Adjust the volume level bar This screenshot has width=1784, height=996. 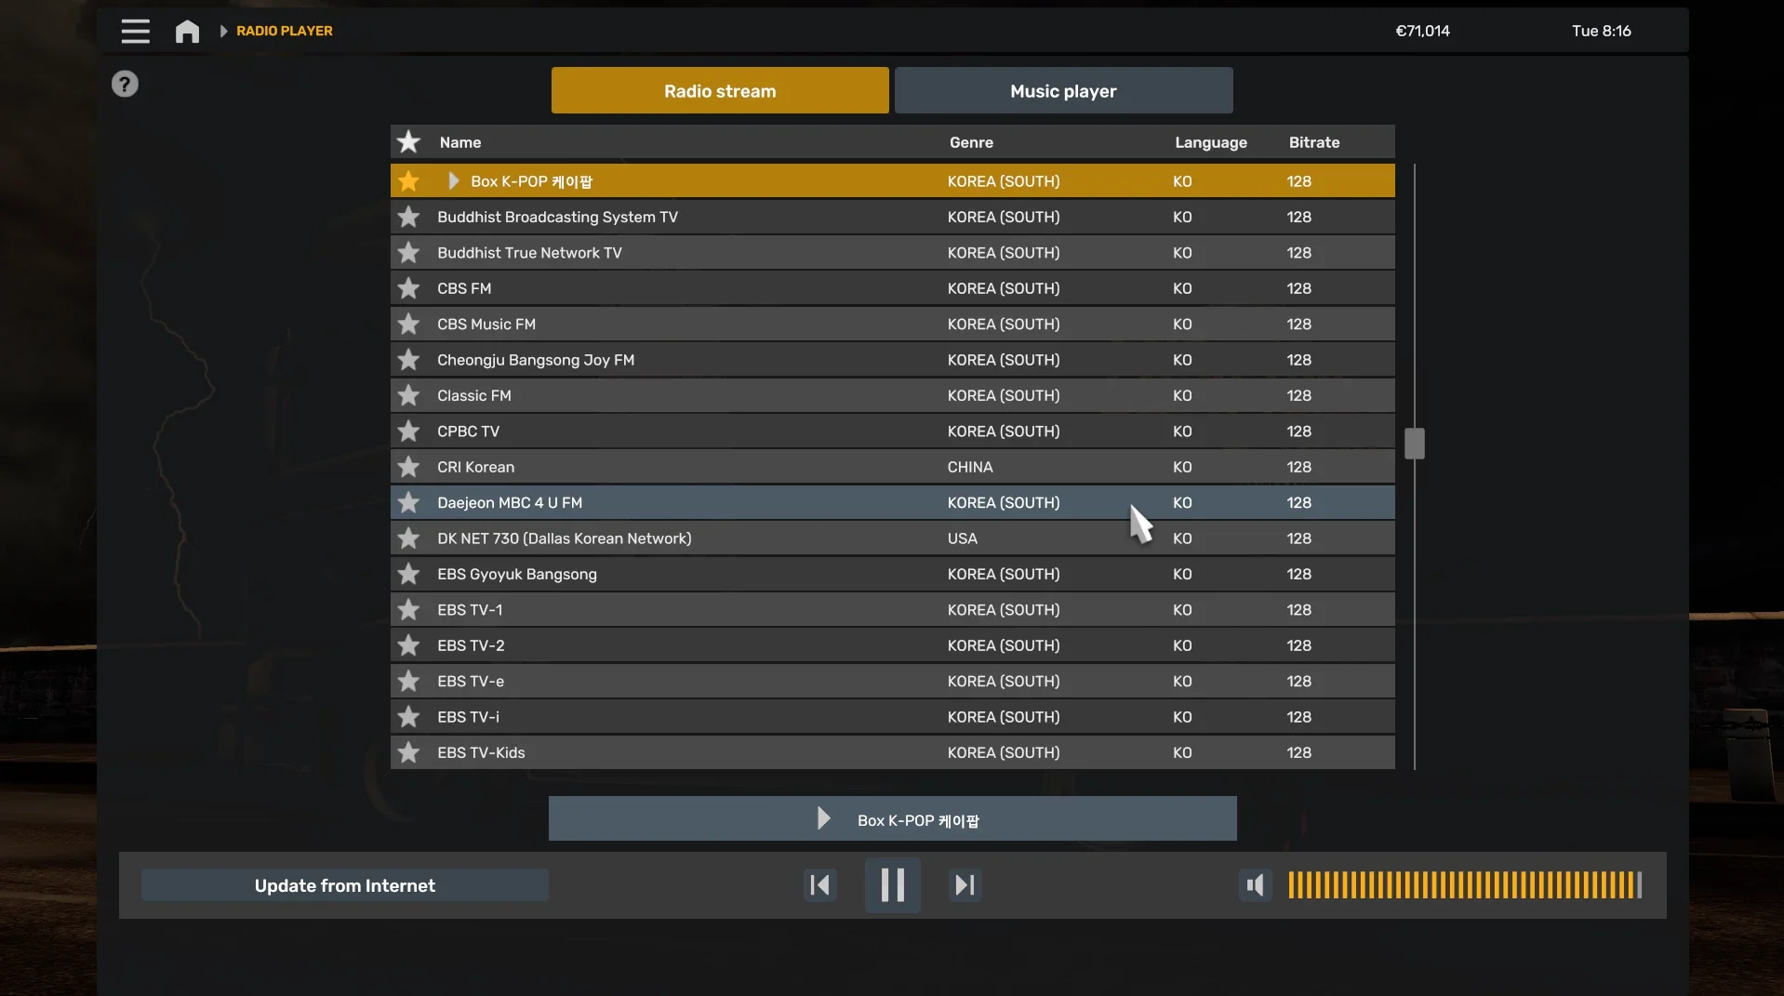click(x=1464, y=885)
